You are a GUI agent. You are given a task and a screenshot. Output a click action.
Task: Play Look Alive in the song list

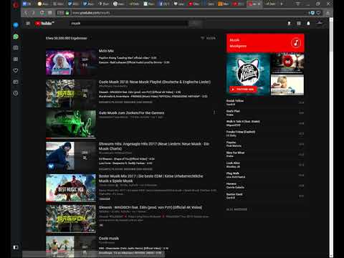(x=265, y=165)
